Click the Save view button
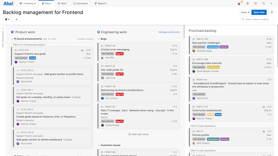278x156 pixels. 259,12
